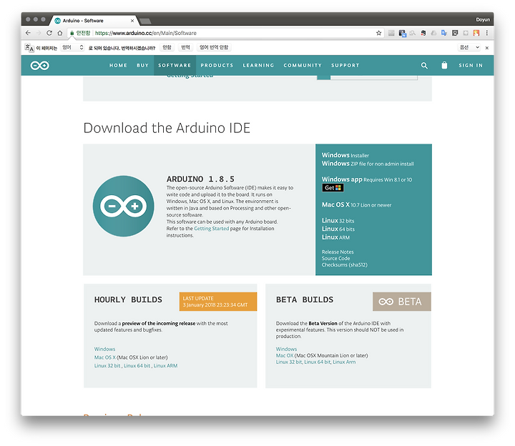This screenshot has height=446, width=515.
Task: Download Linux 64 bits
Action: coord(338,229)
